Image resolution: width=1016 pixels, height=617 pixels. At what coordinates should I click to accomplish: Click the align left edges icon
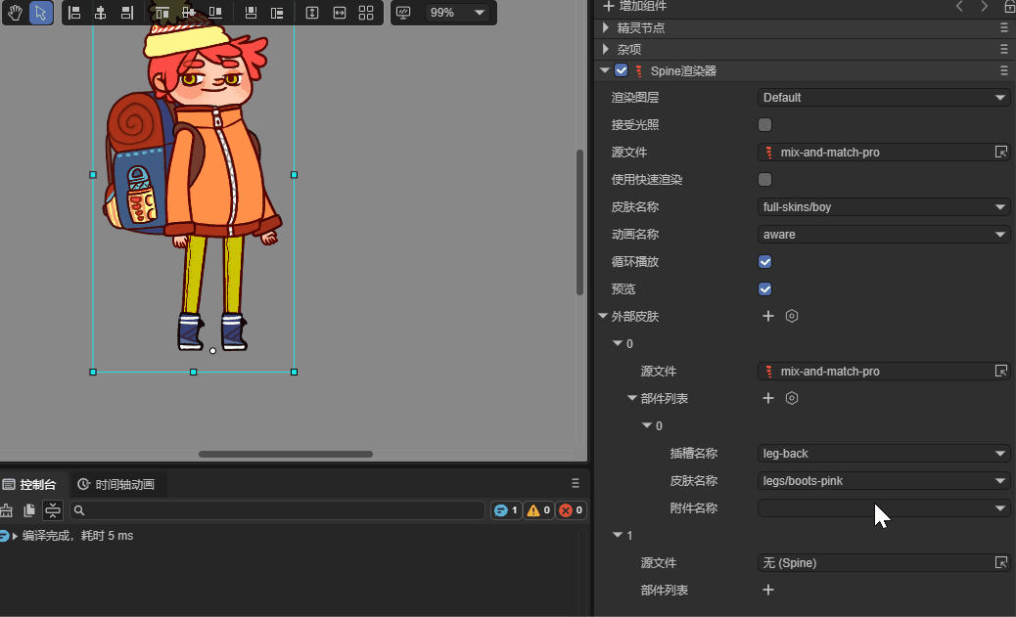click(x=74, y=13)
